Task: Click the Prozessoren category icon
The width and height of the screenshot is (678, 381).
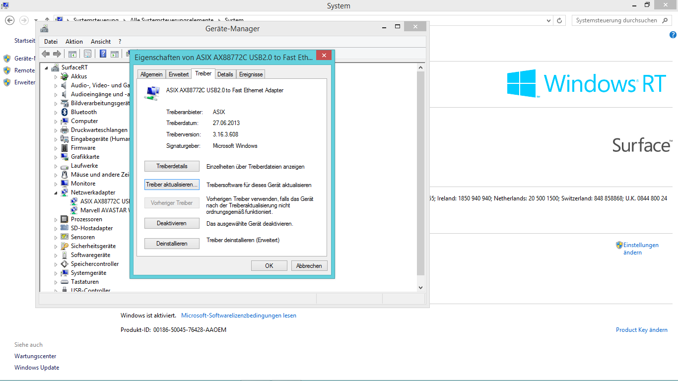Action: coord(65,219)
